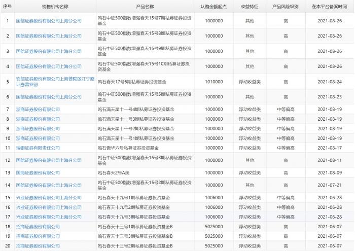Click 中等偏高 risk level in row 11
Viewport: 355px width, 251px height.
(x=286, y=148)
